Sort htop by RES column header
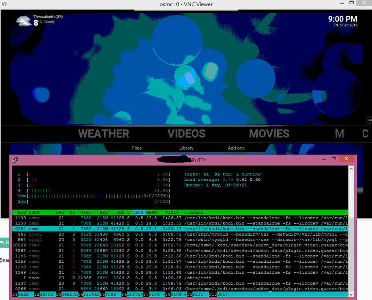Image resolution: width=372 pixels, height=300 pixels. (x=104, y=212)
